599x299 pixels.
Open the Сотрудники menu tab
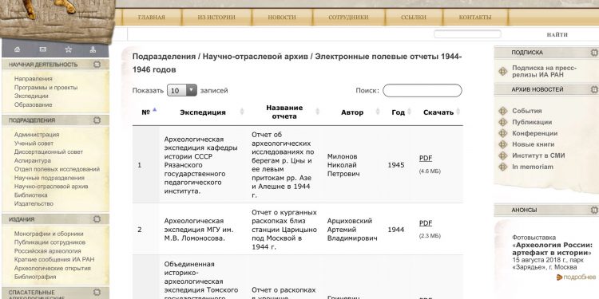click(x=348, y=18)
